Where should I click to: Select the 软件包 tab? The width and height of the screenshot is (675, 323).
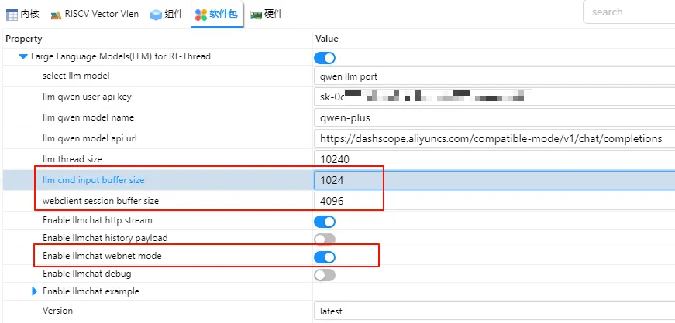click(216, 14)
